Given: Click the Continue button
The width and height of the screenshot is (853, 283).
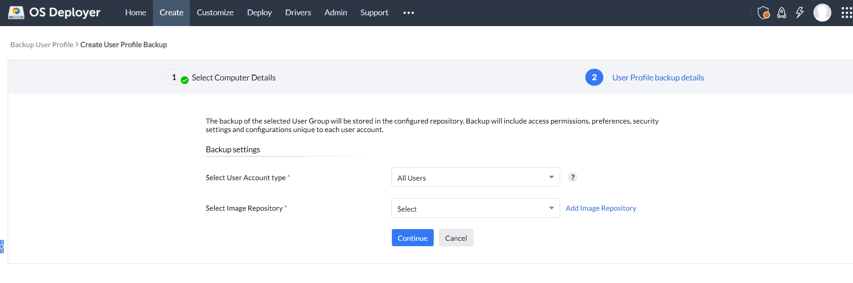Looking at the screenshot, I should (x=413, y=238).
